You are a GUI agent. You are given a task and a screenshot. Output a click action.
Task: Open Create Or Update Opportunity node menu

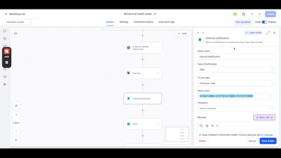coord(158,48)
